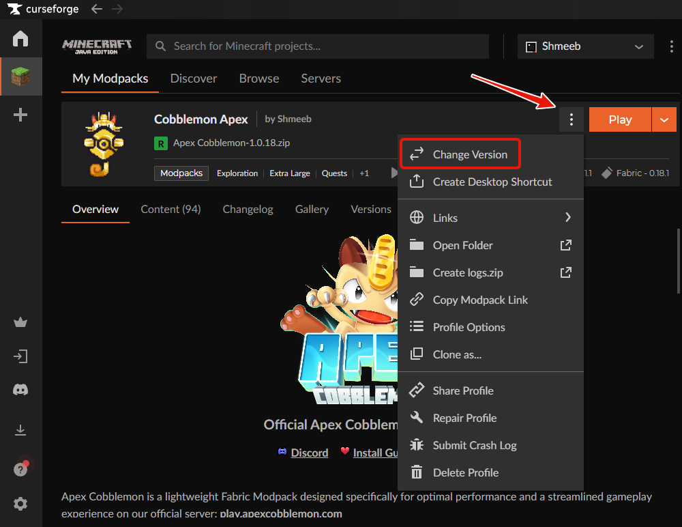Switch to Versions tab
This screenshot has height=527, width=682.
[x=371, y=210]
